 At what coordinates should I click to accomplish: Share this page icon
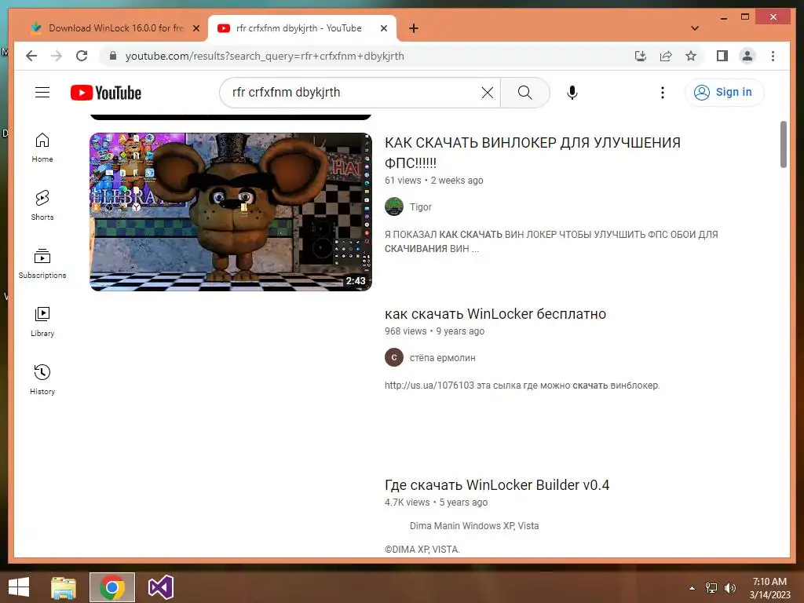[x=666, y=56]
